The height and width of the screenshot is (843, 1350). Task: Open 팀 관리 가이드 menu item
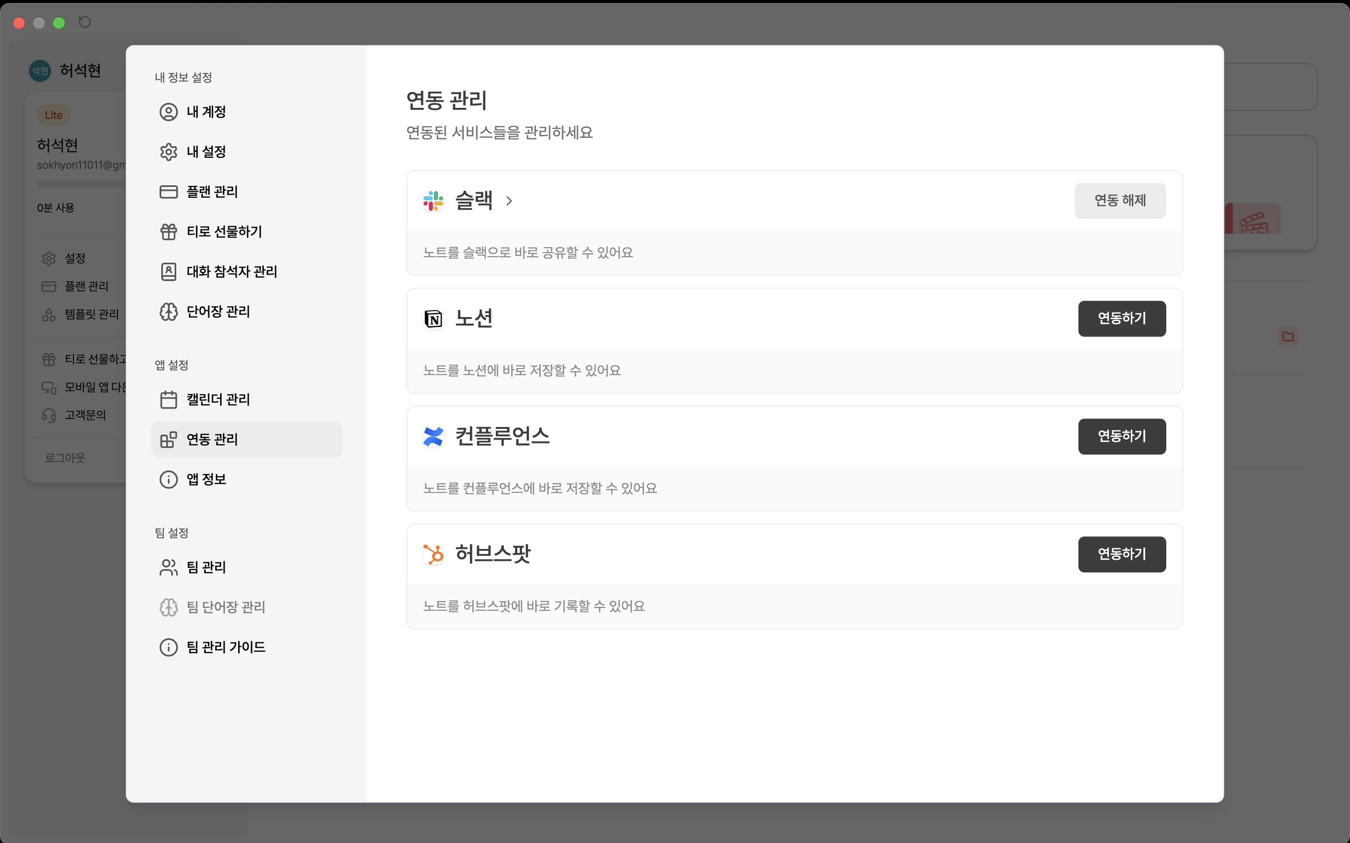click(226, 647)
